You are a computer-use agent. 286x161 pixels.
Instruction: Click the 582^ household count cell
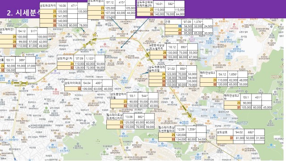(170, 4)
